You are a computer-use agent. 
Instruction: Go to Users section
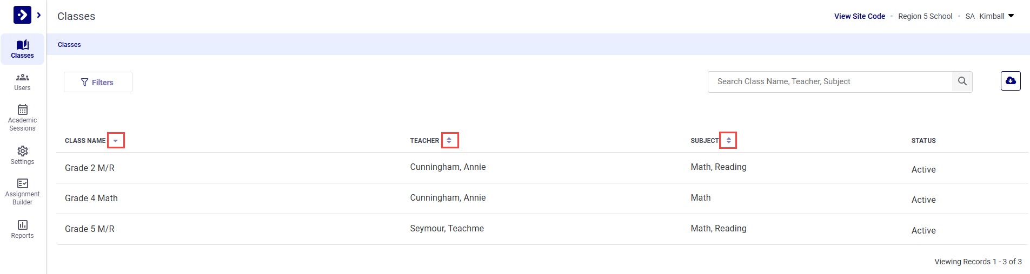click(22, 81)
